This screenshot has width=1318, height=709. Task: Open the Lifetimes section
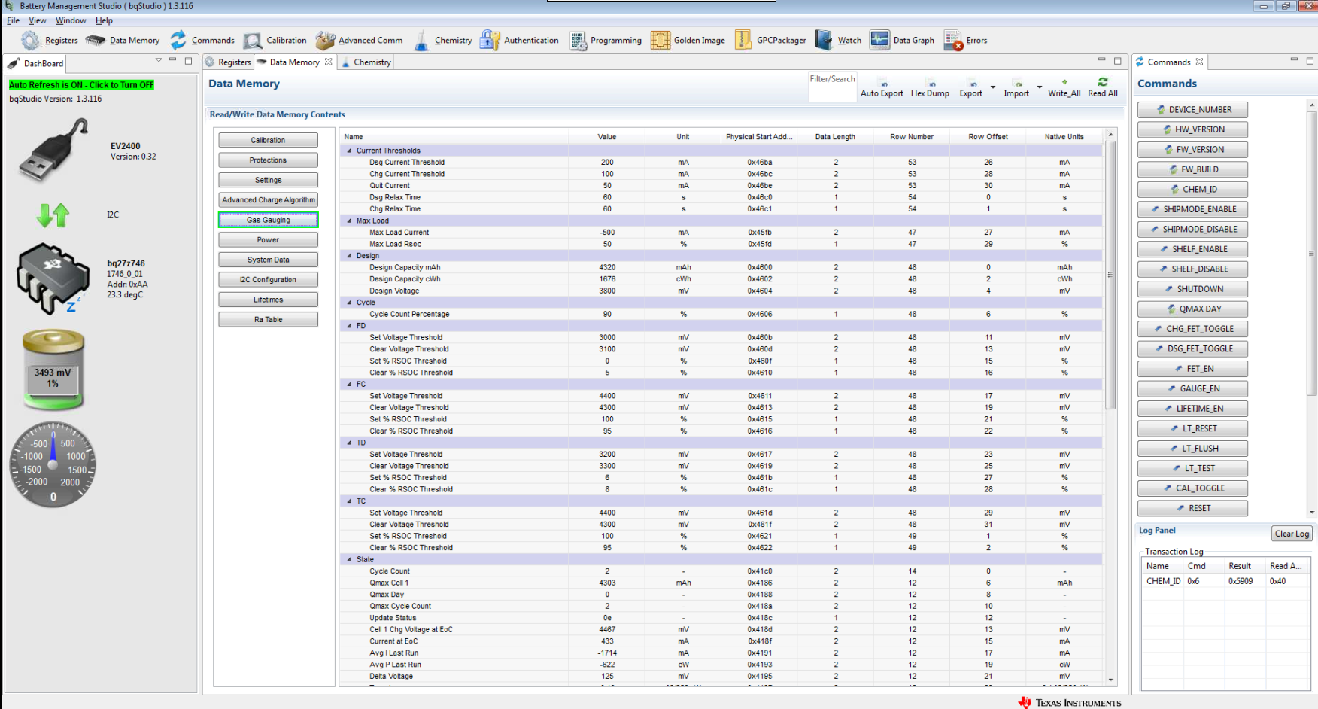click(268, 300)
